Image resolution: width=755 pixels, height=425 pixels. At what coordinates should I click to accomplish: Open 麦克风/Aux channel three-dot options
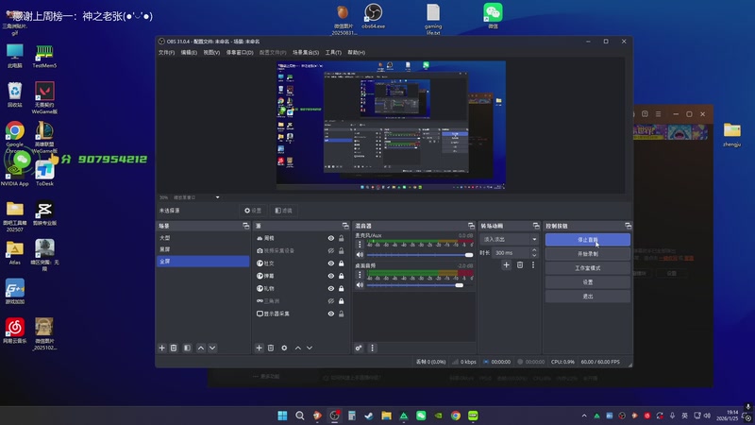pos(360,245)
